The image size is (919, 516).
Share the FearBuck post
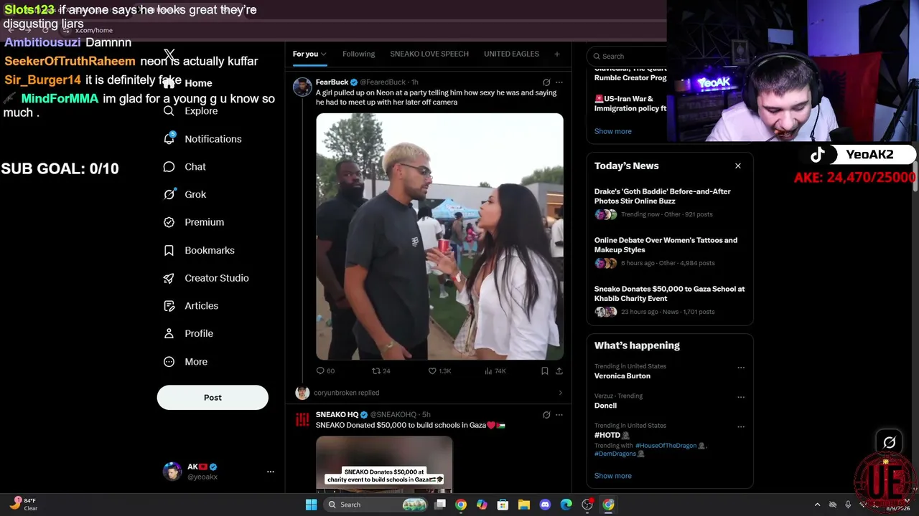tap(559, 371)
